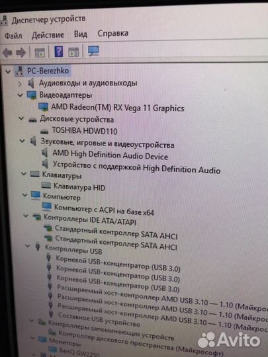Collapse the Контроллеры USB category
Image resolution: width=268 pixels, height=357 pixels.
(28, 246)
